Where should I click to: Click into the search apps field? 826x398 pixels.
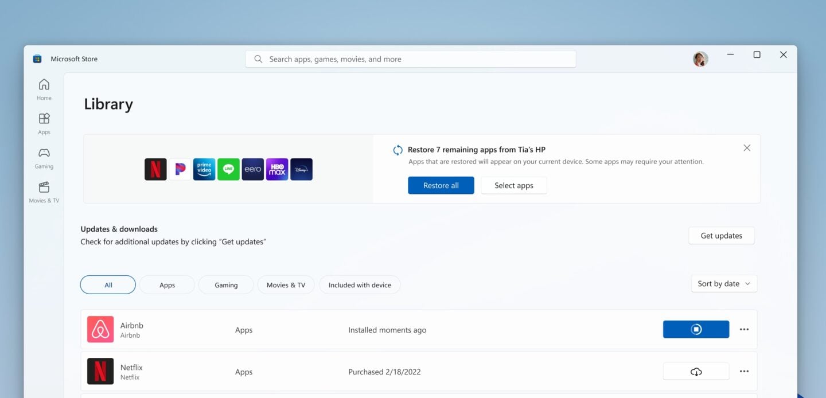(x=411, y=59)
